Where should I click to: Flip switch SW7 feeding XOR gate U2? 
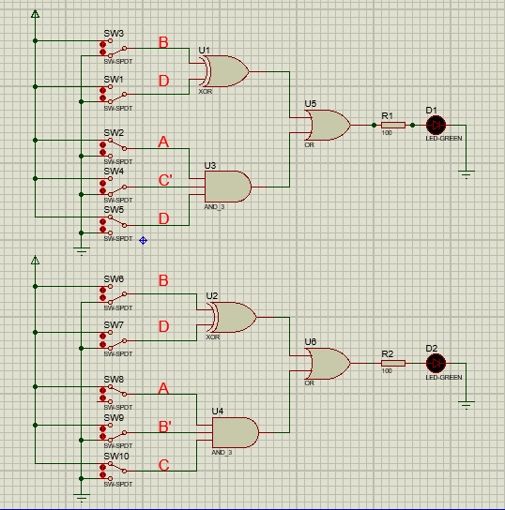coord(115,340)
